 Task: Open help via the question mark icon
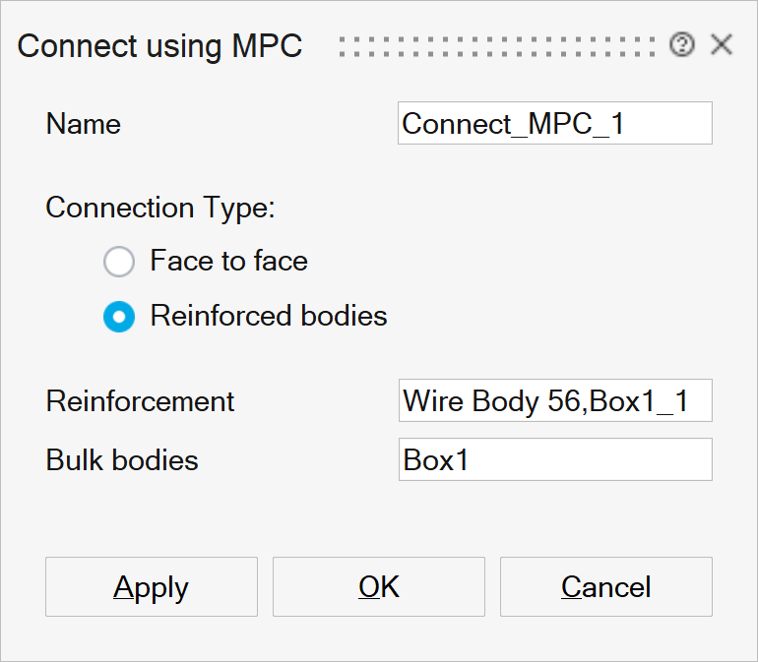pyautogui.click(x=681, y=45)
